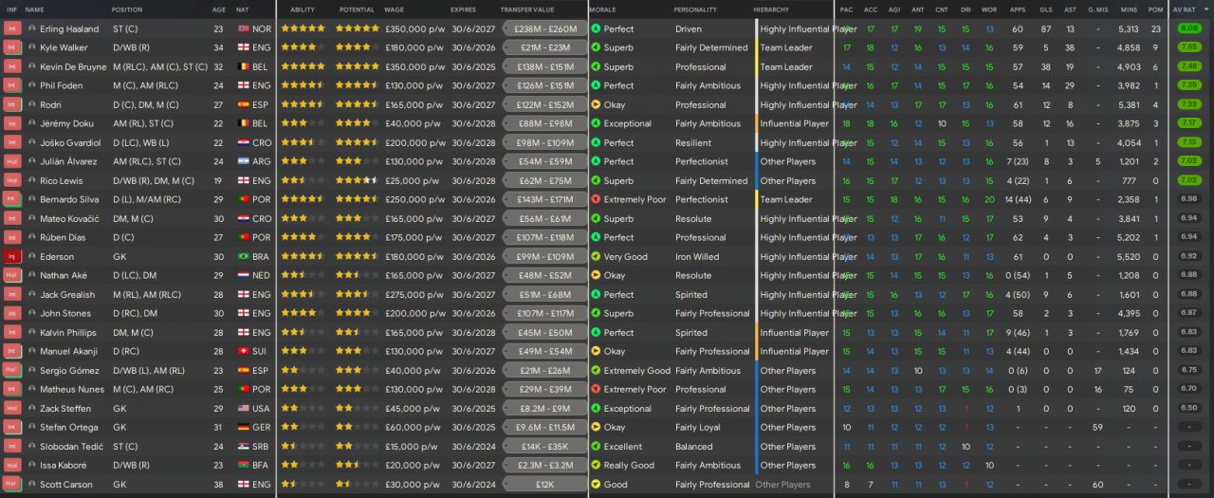The height and width of the screenshot is (498, 1214).
Task: Sort by the HIERARCHY column header
Action: (771, 9)
